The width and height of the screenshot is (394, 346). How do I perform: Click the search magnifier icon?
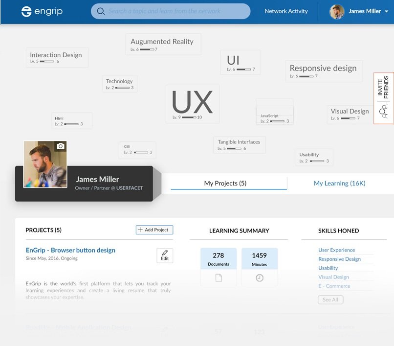[101, 11]
